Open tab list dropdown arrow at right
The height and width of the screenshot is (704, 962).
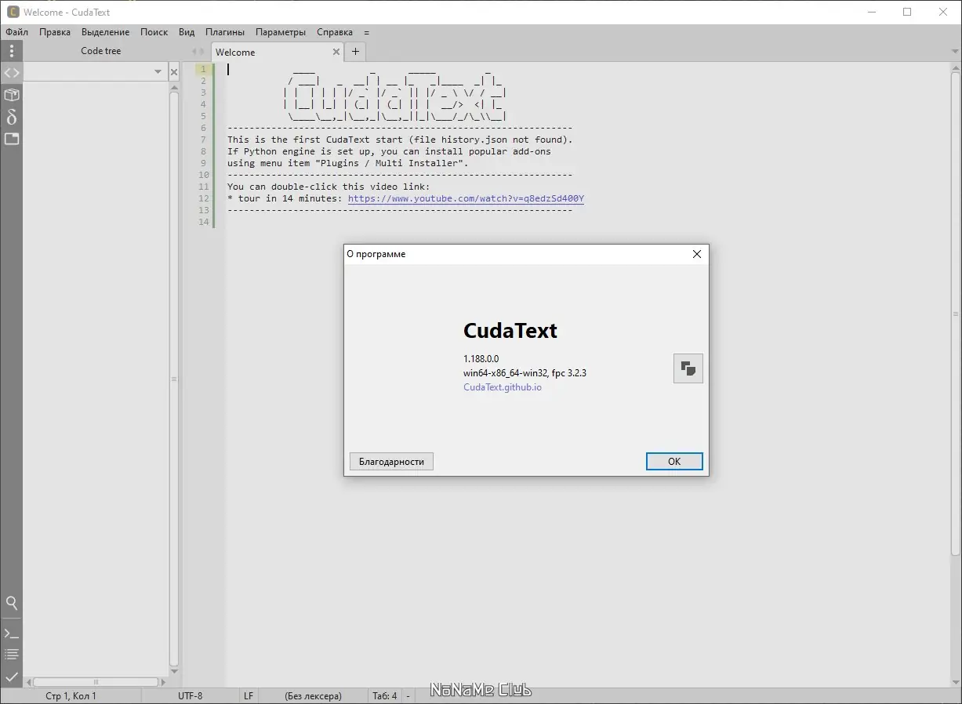(x=956, y=52)
